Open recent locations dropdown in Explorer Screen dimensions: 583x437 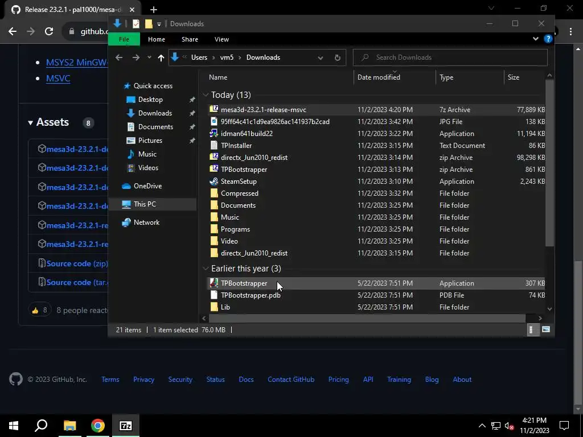149,57
